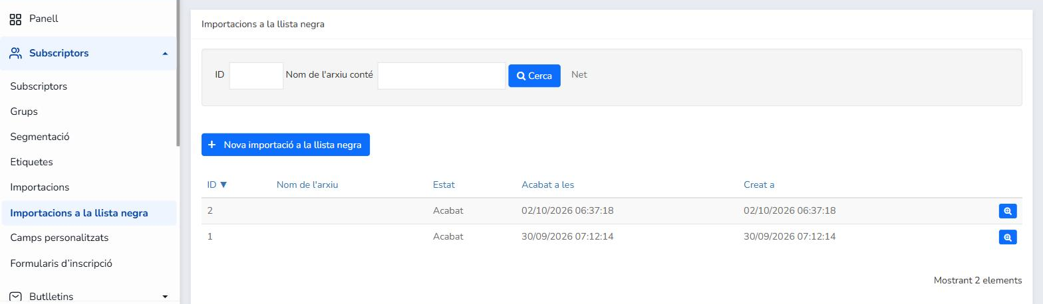View details of import ID 2
Screen dimensions: 1043x304
tap(1008, 211)
